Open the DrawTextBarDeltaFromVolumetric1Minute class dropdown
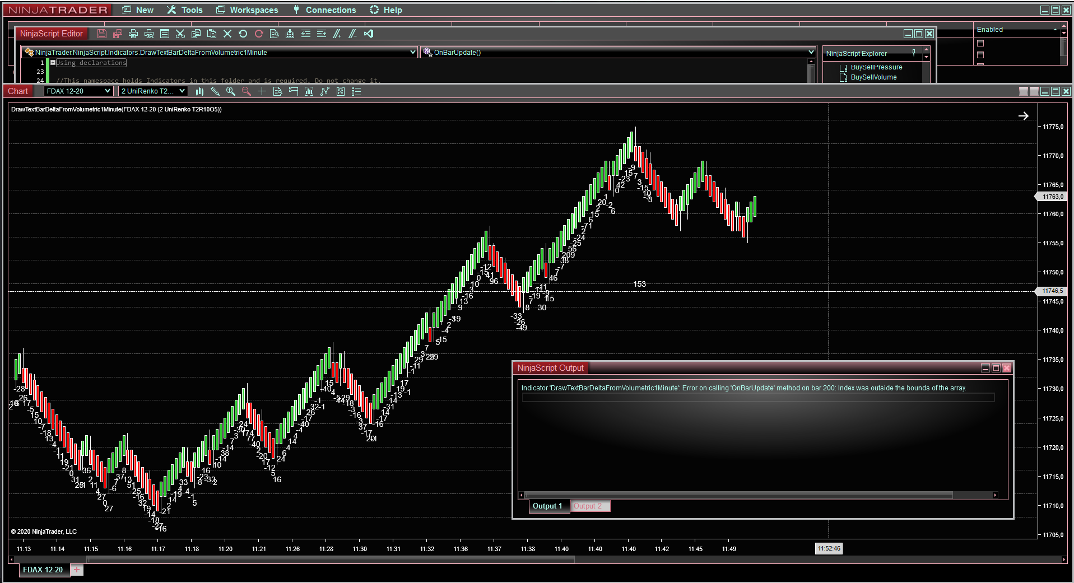 (x=220, y=52)
